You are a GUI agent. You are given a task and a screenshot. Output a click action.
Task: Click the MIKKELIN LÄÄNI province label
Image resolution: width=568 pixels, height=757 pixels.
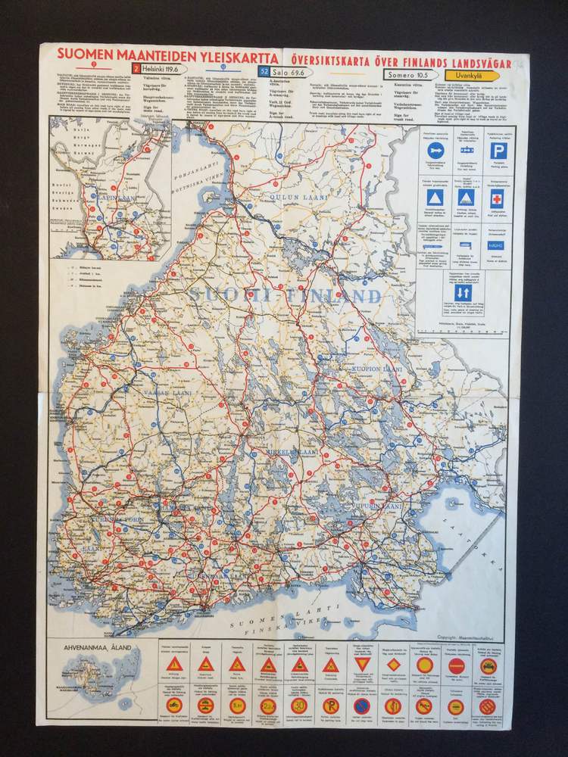[x=292, y=452]
